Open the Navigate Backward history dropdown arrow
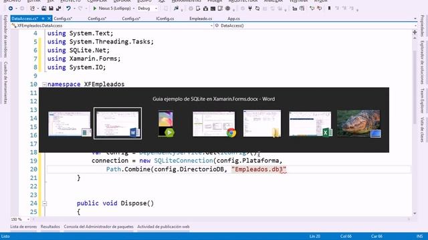 (16, 9)
